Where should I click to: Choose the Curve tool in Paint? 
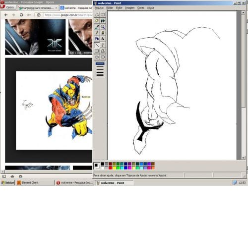(x=103, y=45)
